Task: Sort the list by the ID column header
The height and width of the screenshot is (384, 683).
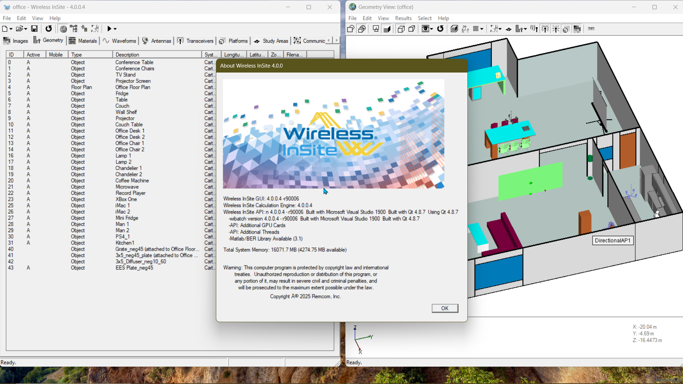Action: pyautogui.click(x=15, y=54)
